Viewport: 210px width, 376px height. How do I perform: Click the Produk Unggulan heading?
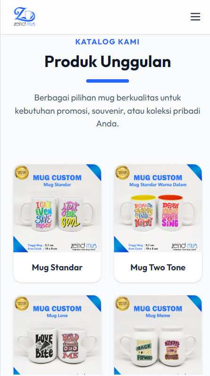coord(107,62)
